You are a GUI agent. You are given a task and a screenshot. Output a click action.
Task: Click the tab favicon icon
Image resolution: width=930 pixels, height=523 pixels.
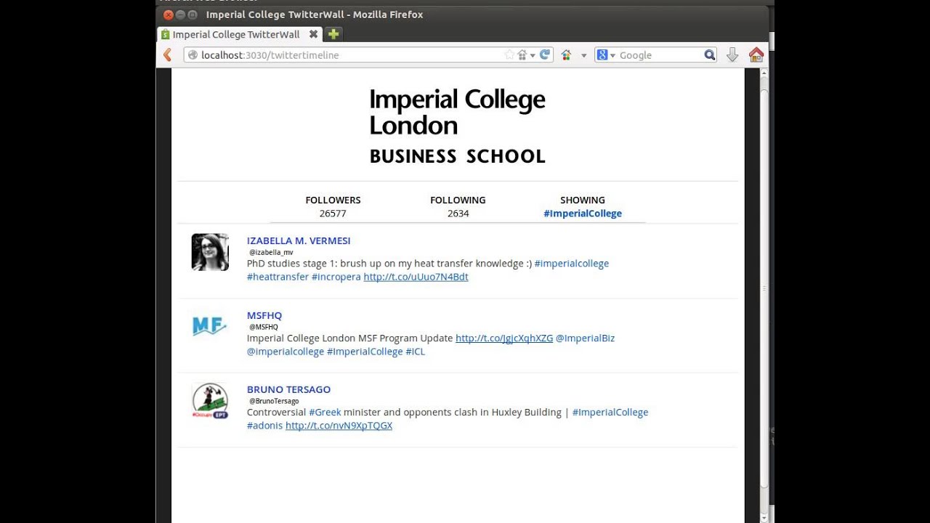pyautogui.click(x=165, y=34)
